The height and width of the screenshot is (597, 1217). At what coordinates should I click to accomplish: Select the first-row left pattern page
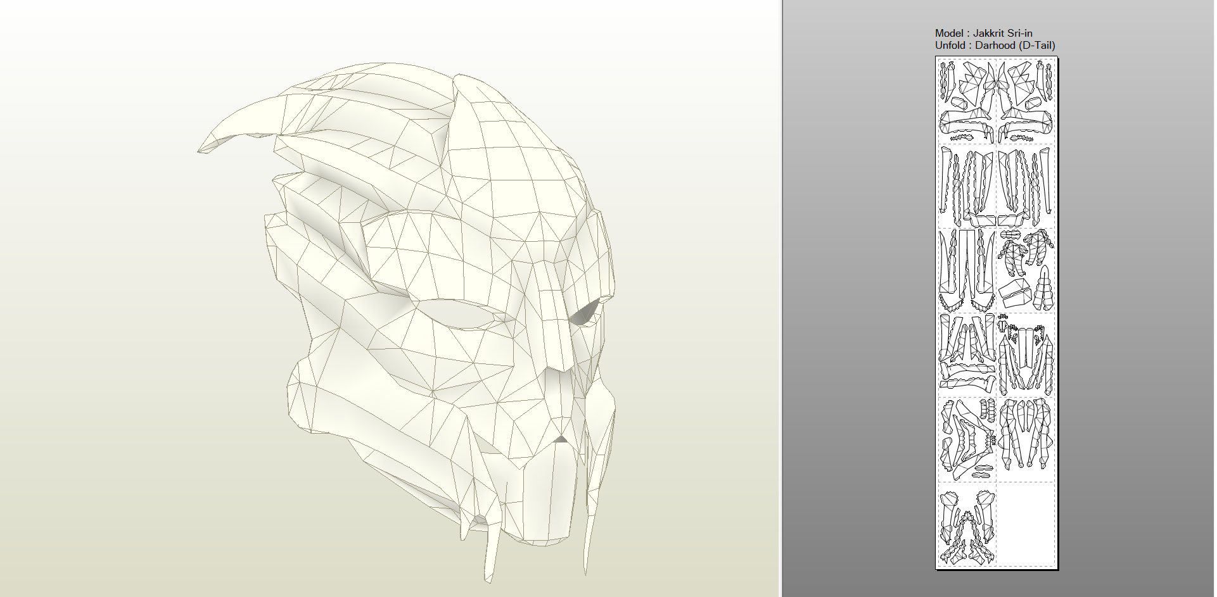point(967,102)
